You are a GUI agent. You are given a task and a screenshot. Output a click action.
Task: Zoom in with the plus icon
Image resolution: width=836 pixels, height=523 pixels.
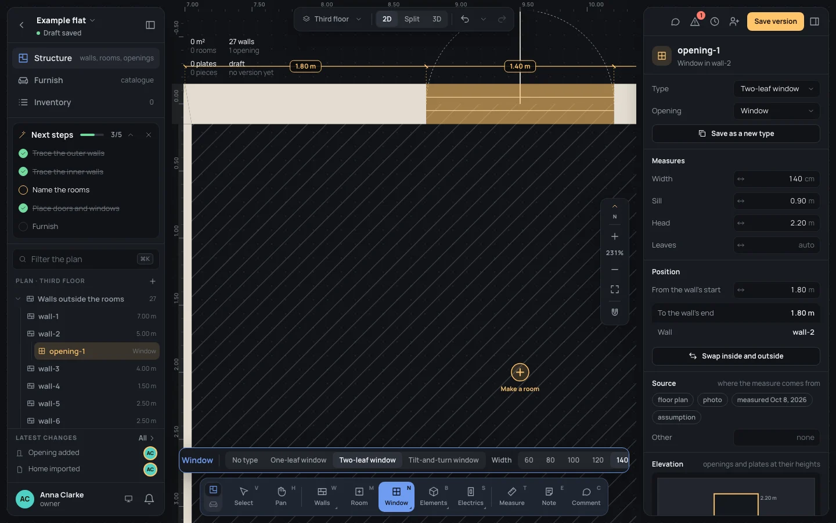pyautogui.click(x=615, y=237)
